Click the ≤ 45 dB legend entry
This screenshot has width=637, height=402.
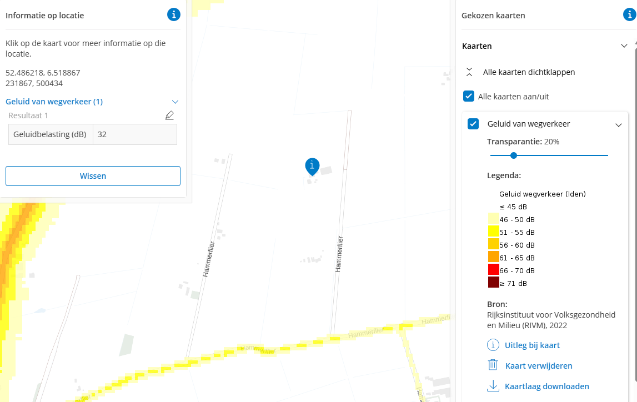coord(513,207)
